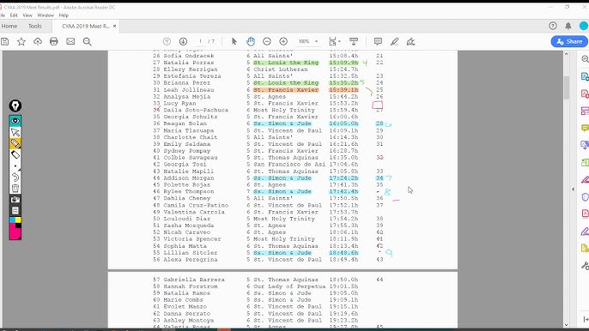
Task: Go to the previous page arrow
Action: 167,42
